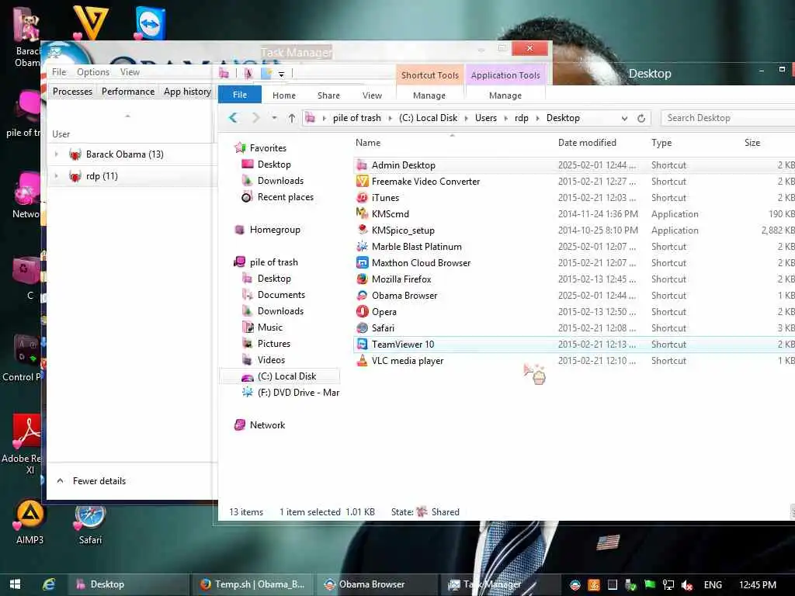Screen dimensions: 795x596
Task: Switch to the Share ribbon tab
Action: click(x=328, y=95)
